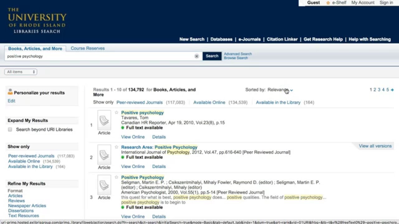Click the Personalize your results person icon
Image resolution: width=399 pixels, height=224 pixels.
10,92
